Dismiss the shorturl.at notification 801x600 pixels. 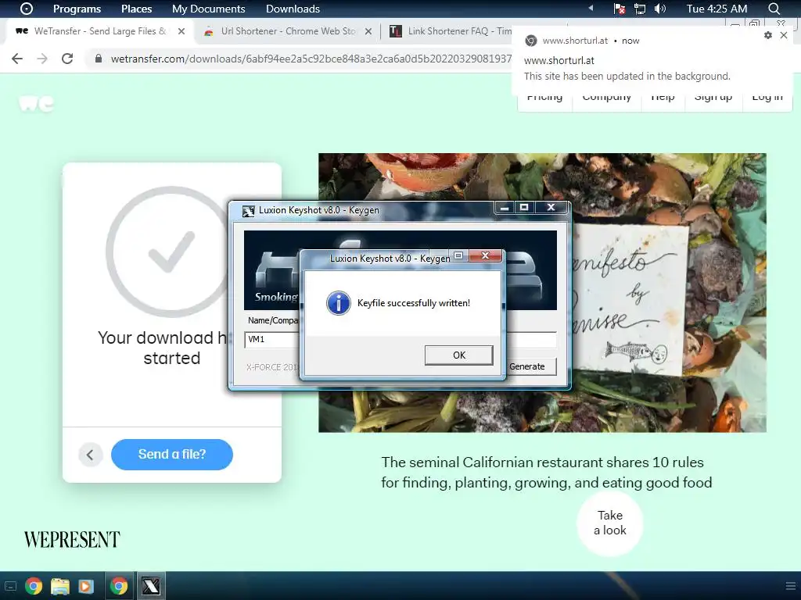tap(784, 35)
